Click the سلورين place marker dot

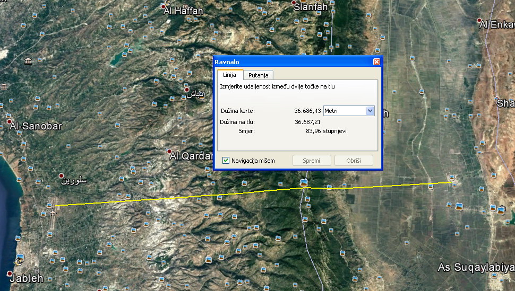(x=62, y=175)
